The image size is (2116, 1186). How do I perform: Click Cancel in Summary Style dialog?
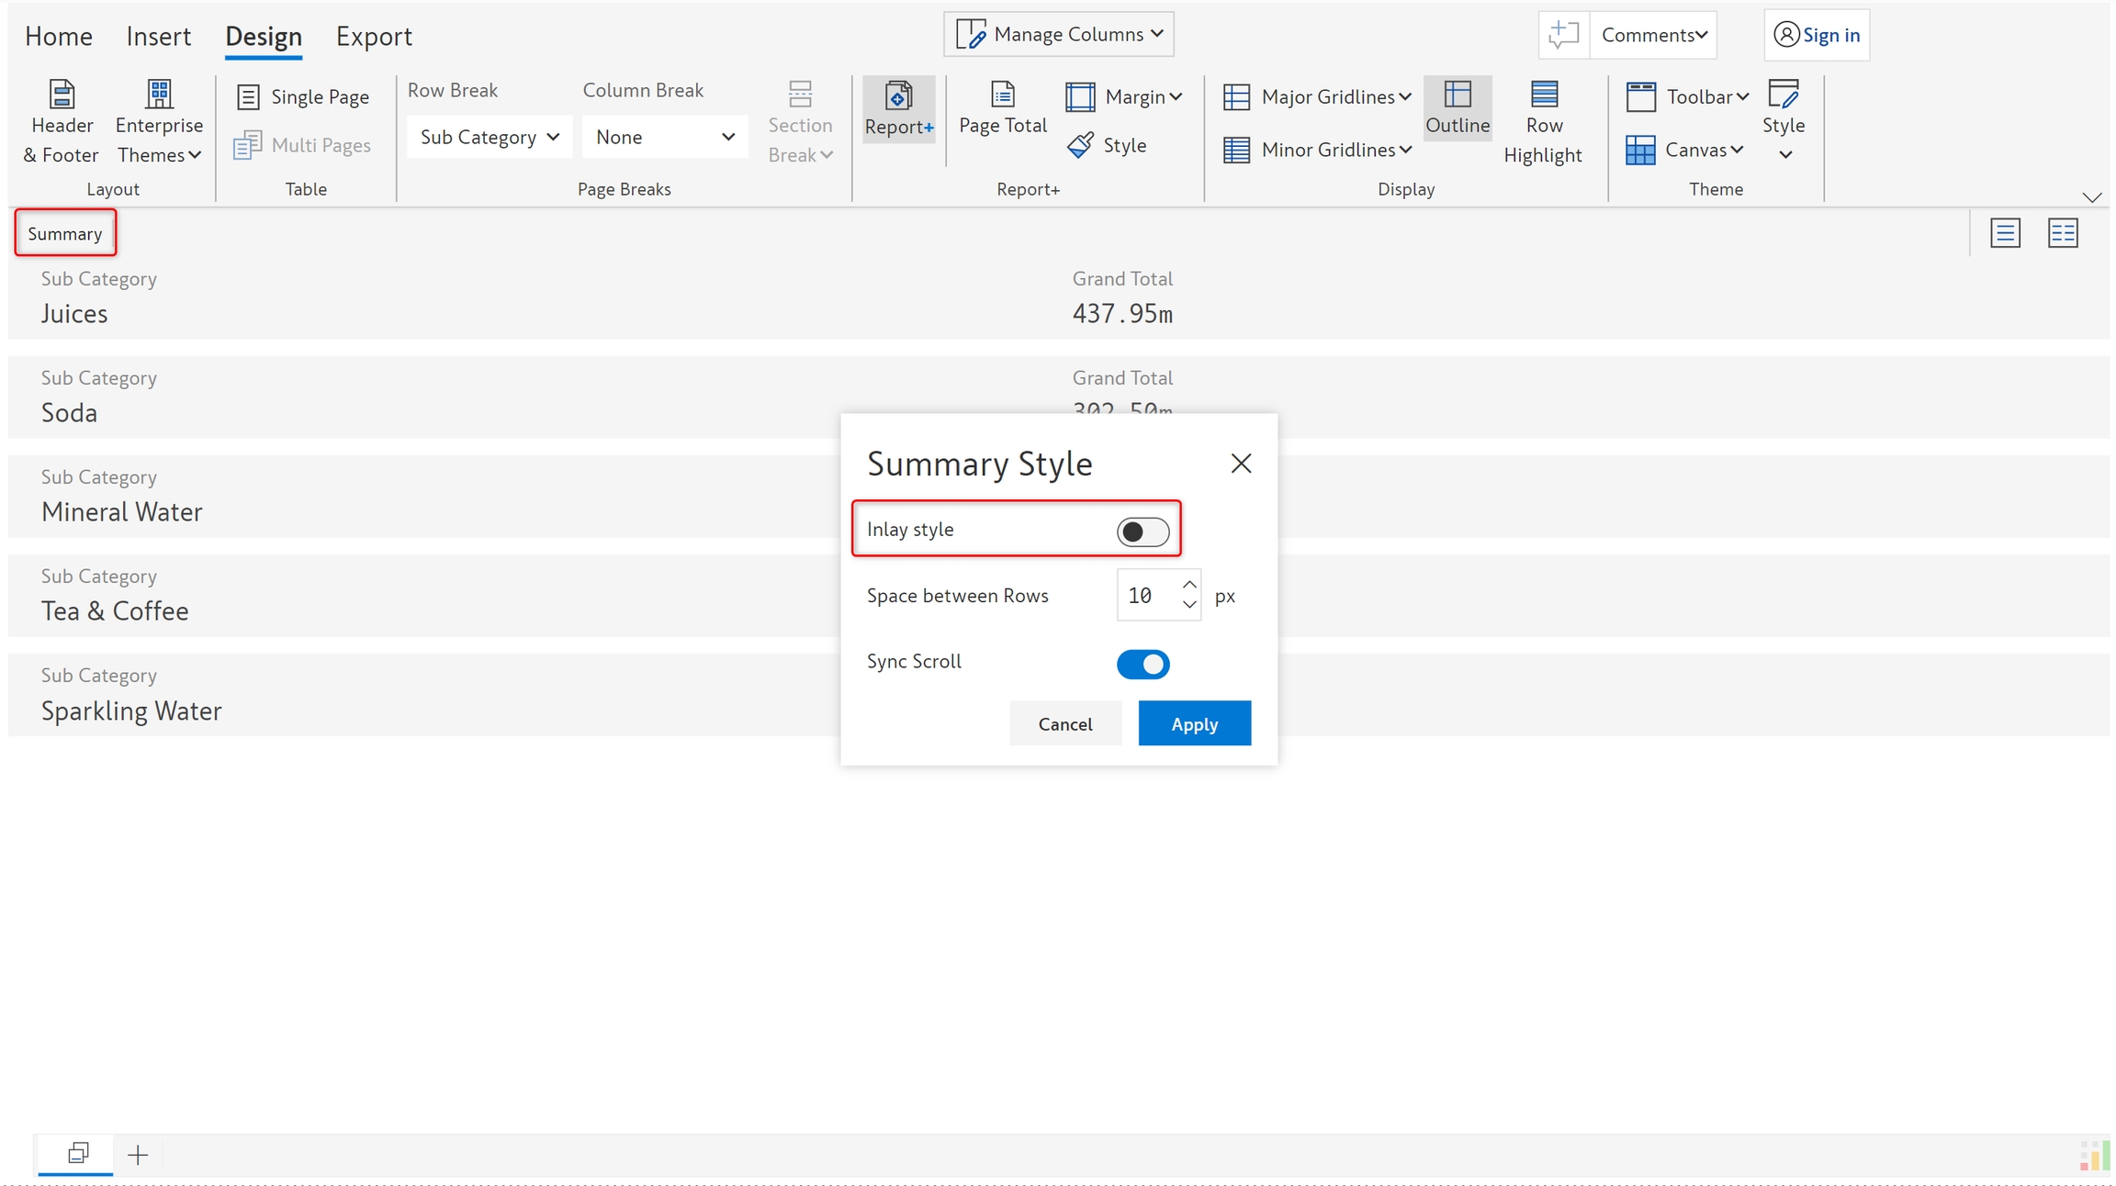pyautogui.click(x=1064, y=723)
